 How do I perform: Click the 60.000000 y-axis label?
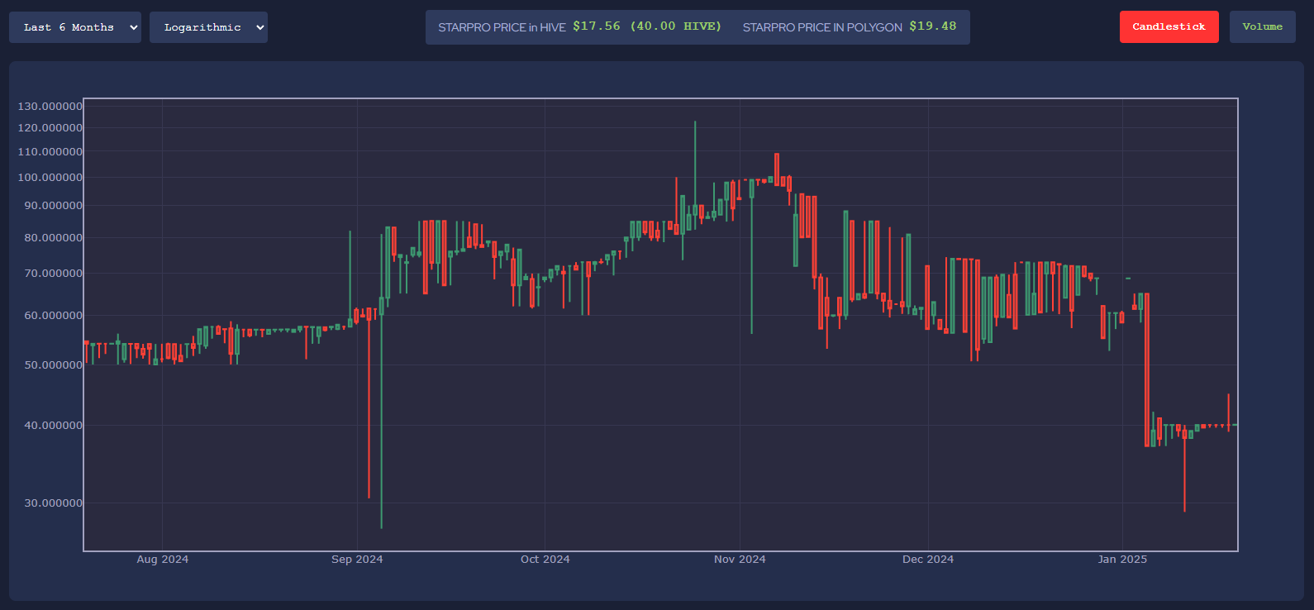(x=54, y=316)
